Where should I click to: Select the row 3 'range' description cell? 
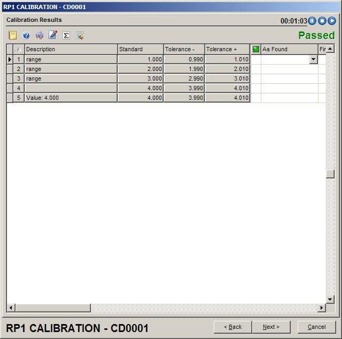click(71, 78)
